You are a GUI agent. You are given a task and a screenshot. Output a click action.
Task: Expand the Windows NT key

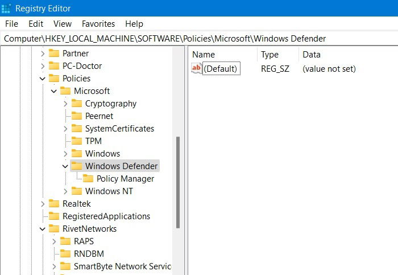pyautogui.click(x=65, y=191)
